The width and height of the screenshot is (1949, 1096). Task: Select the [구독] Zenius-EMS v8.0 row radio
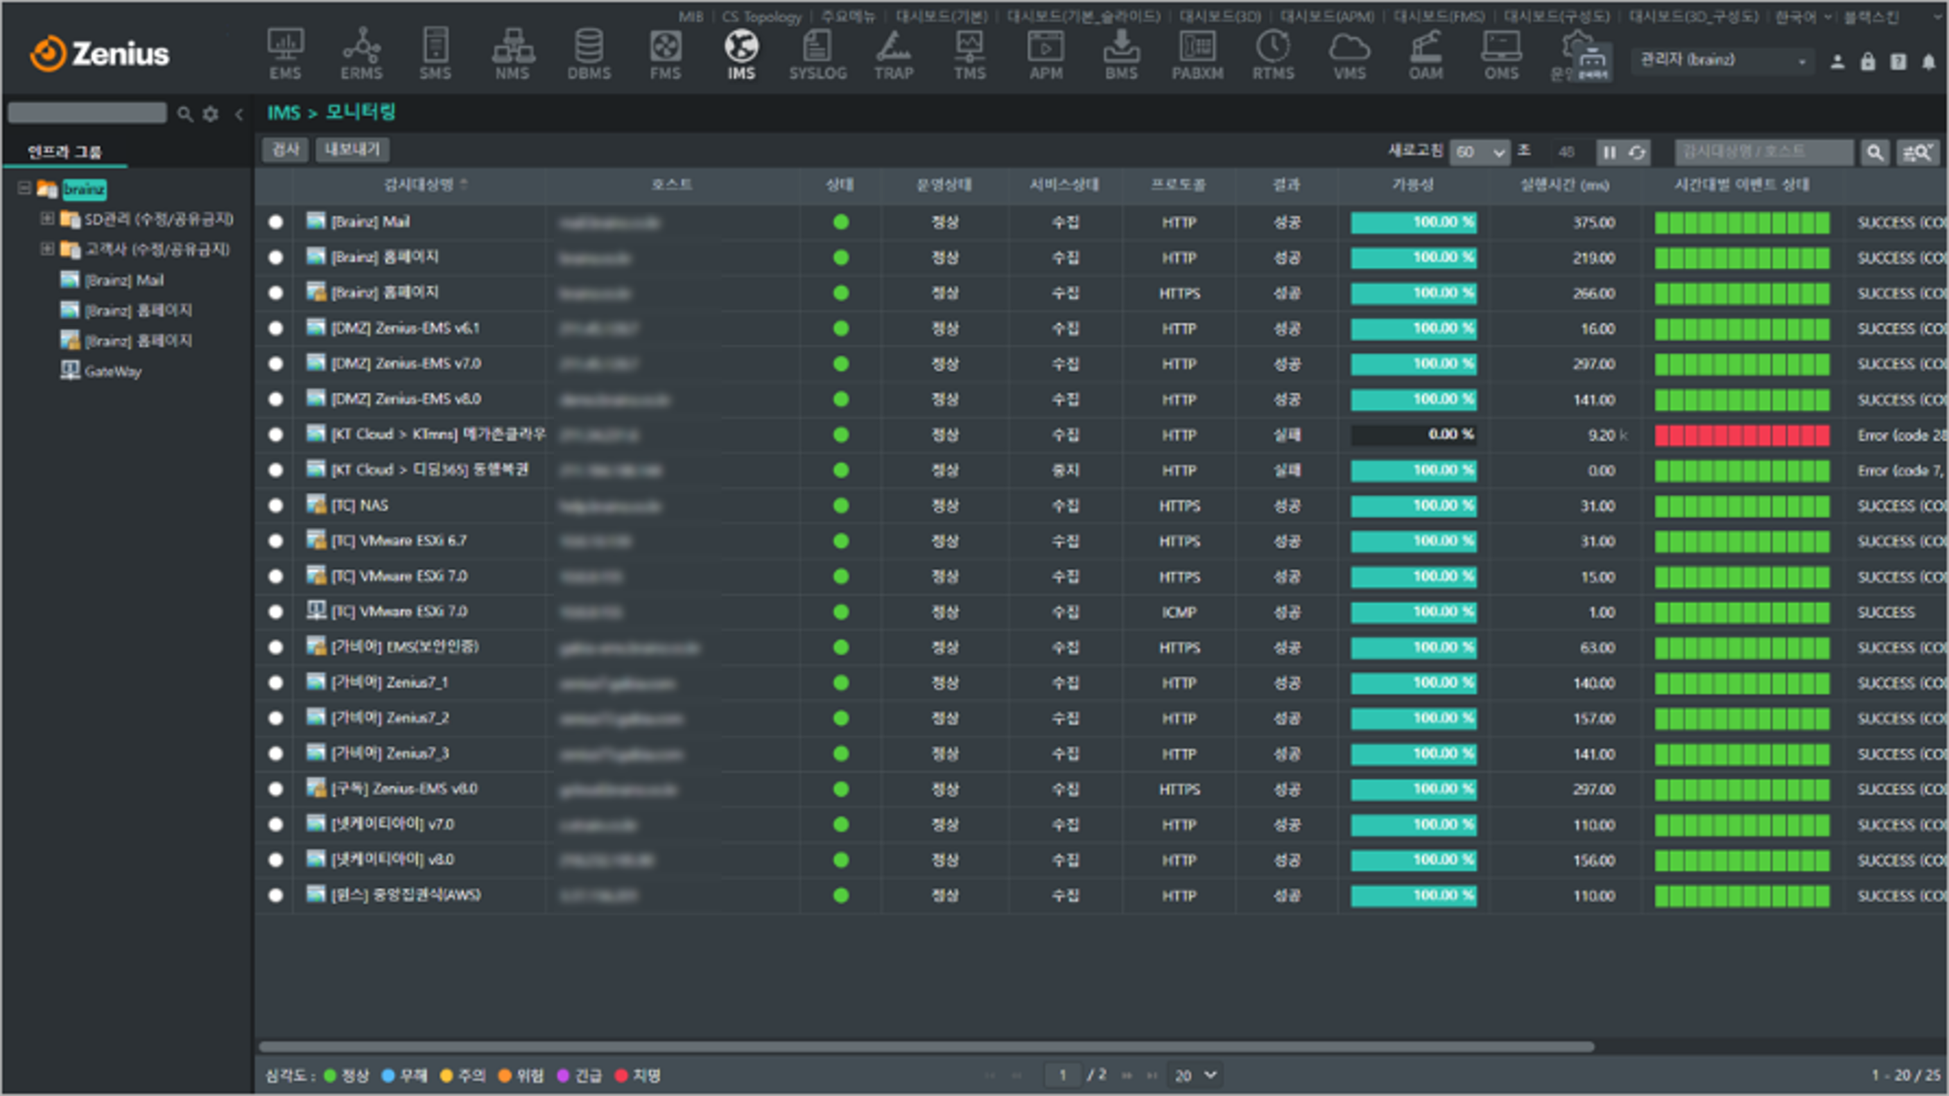275,788
